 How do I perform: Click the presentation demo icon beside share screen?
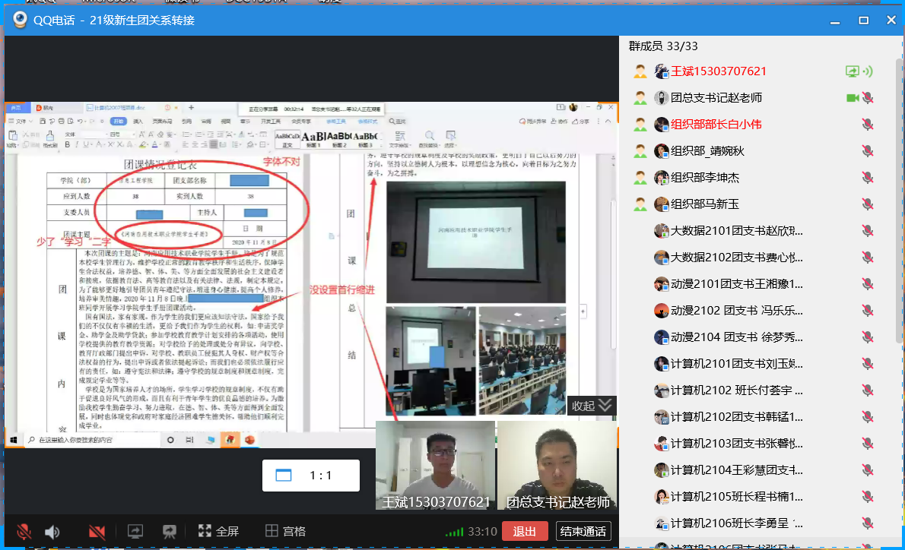pyautogui.click(x=170, y=531)
